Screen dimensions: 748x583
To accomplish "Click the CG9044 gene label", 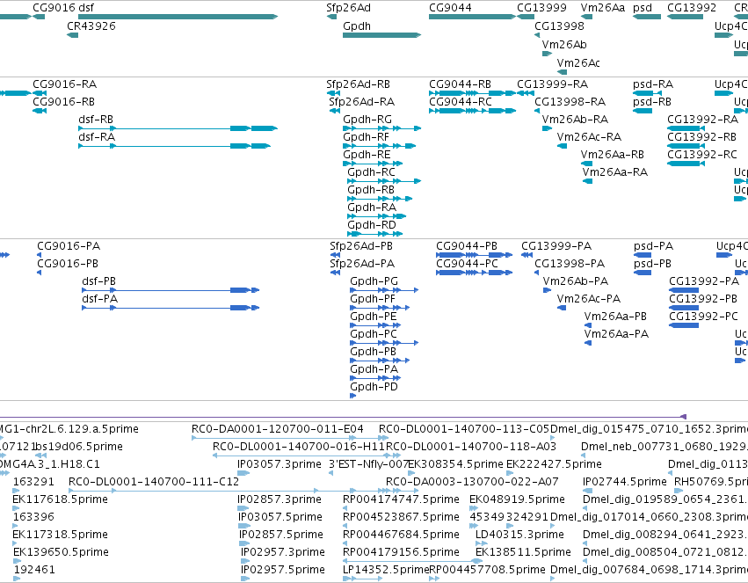I will [x=450, y=8].
